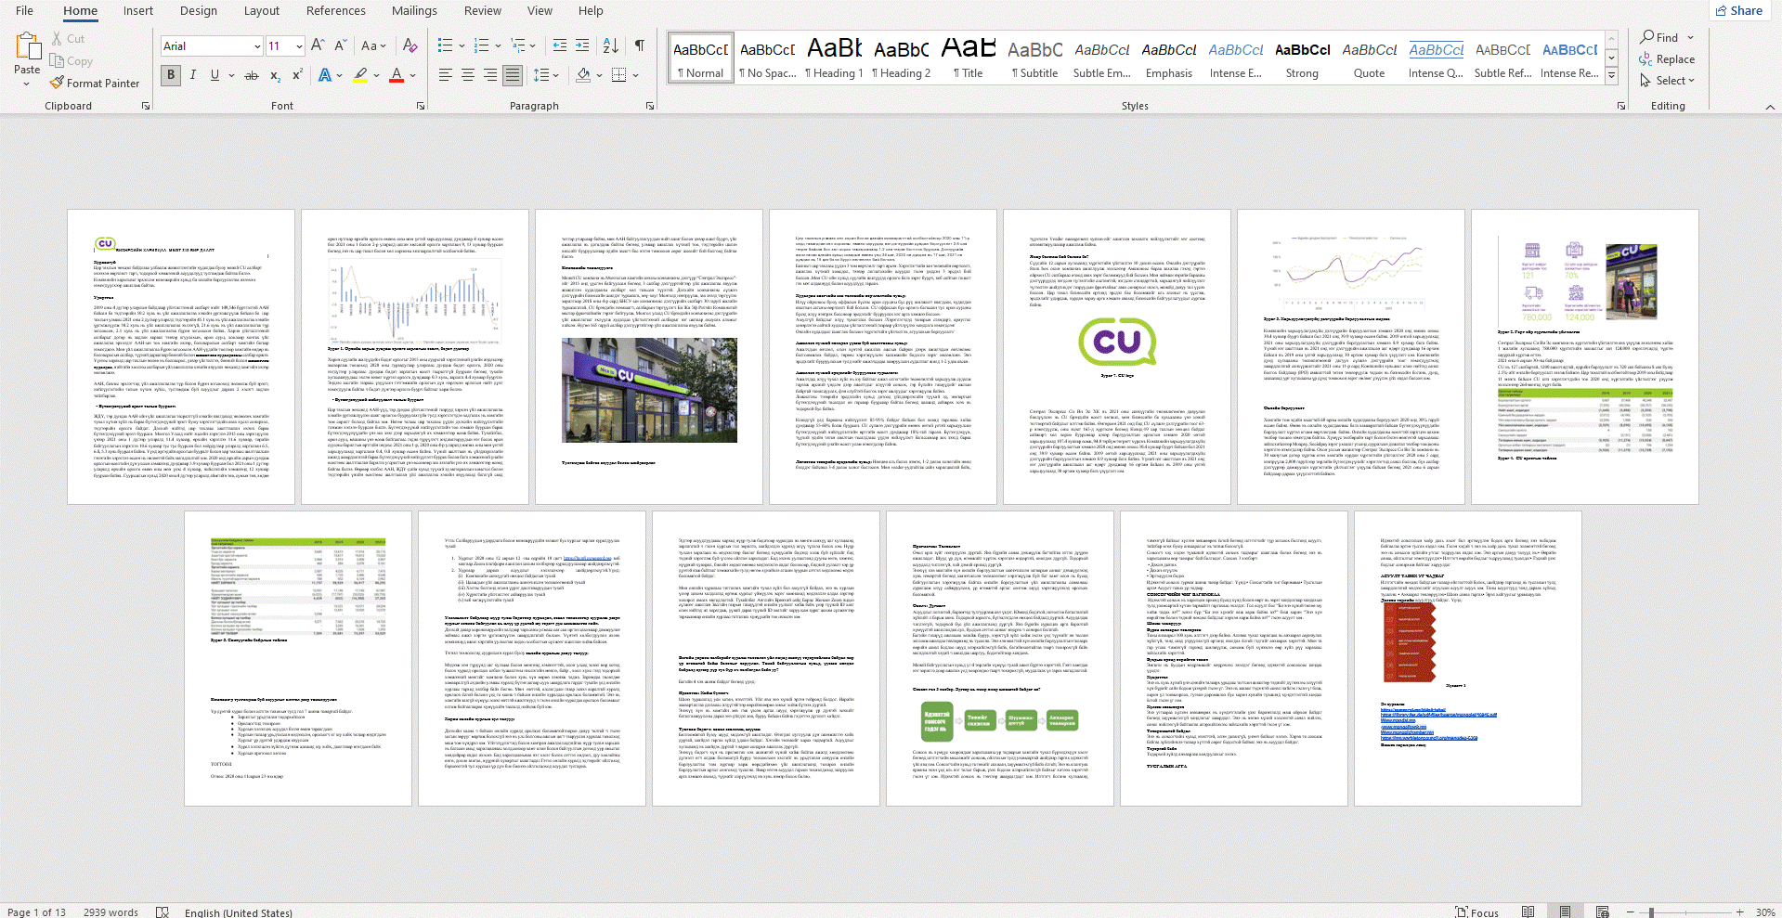
Task: Open the References ribbon tab
Action: pyautogui.click(x=336, y=11)
